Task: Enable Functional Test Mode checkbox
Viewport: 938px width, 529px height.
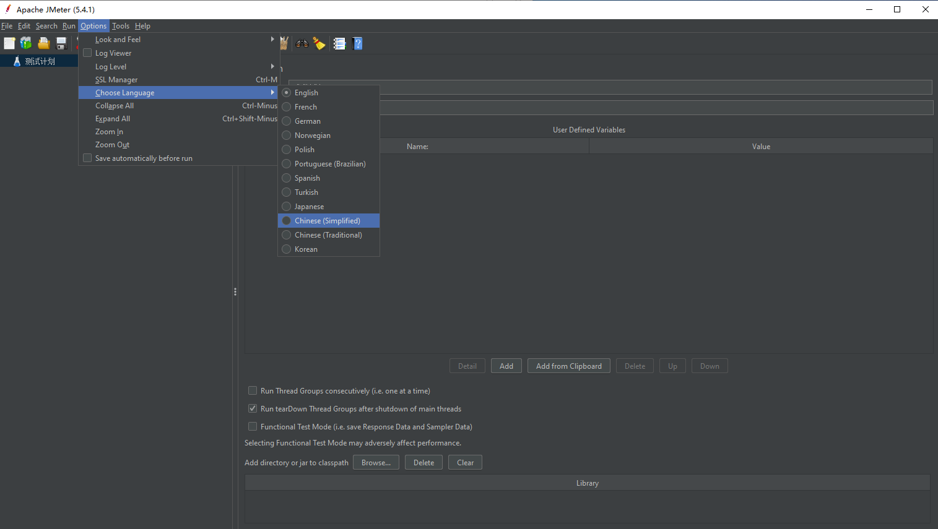Action: [253, 426]
